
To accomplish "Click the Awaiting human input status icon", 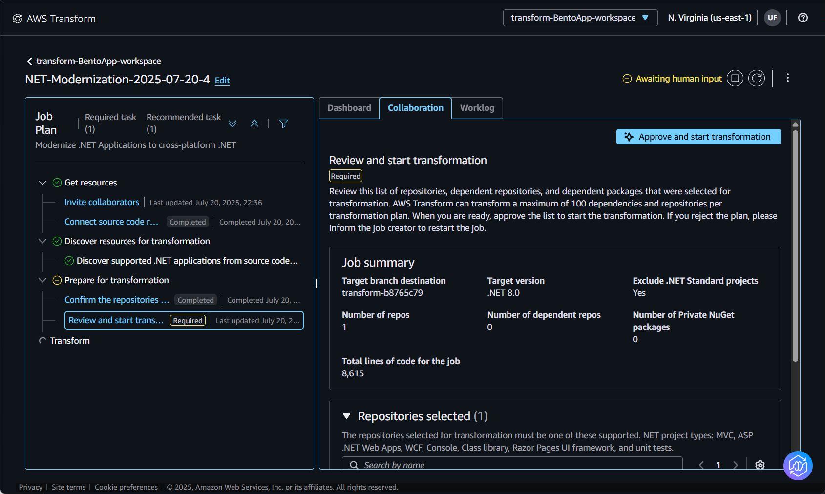I will pyautogui.click(x=627, y=79).
